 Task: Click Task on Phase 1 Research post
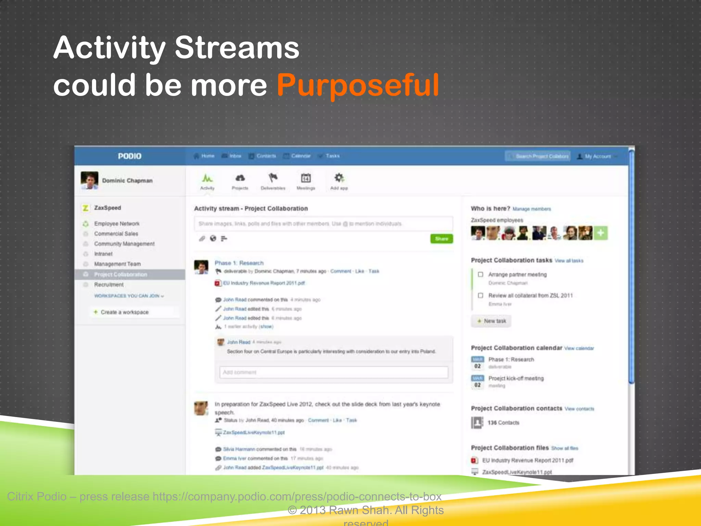[374, 271]
